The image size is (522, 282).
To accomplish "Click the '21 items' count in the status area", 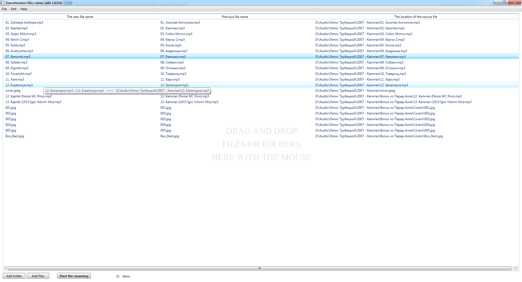I will [x=123, y=276].
